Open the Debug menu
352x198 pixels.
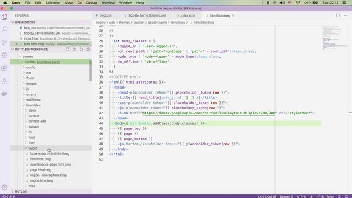coord(91,3)
